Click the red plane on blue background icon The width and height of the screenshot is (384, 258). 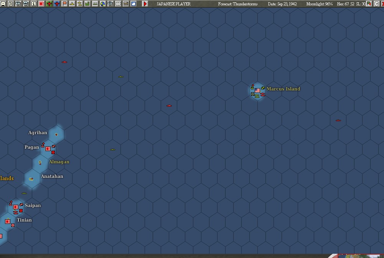tap(56, 4)
